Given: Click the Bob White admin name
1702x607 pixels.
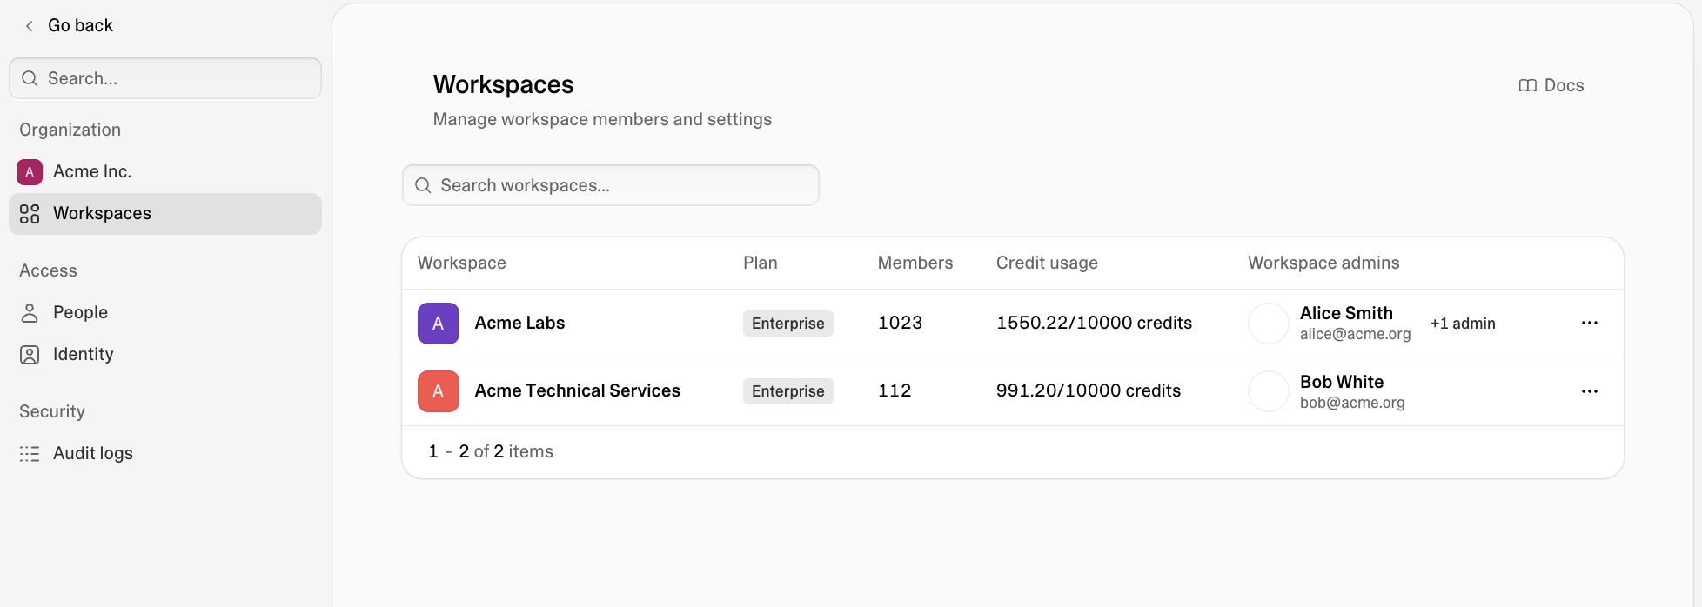Looking at the screenshot, I should (1342, 382).
